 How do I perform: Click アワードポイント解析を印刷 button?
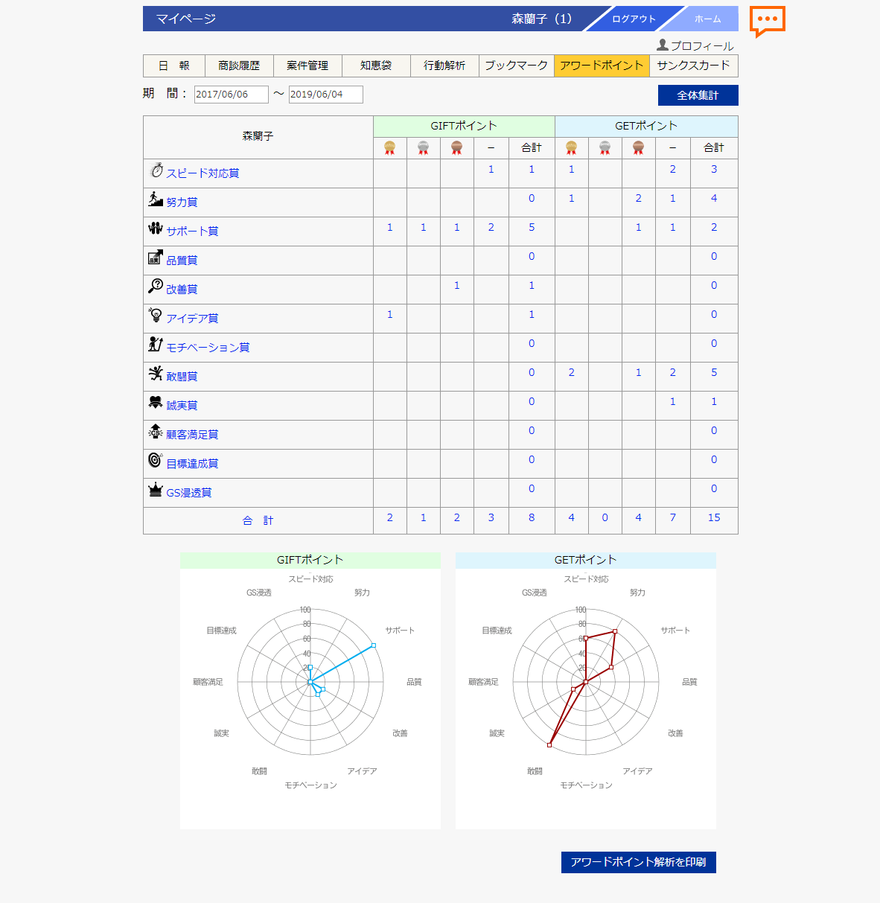point(638,862)
